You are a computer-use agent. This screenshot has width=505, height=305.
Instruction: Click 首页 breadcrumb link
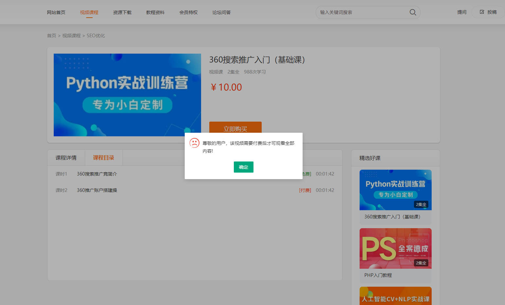click(51, 36)
